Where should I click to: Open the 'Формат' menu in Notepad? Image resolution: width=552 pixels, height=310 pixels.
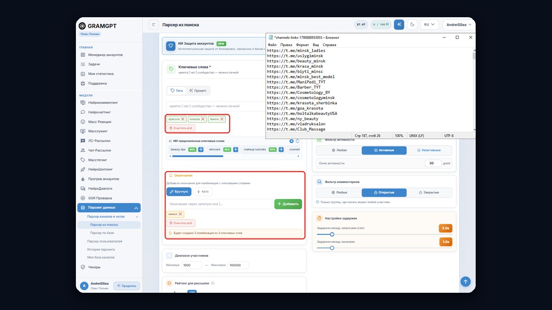[x=302, y=45]
